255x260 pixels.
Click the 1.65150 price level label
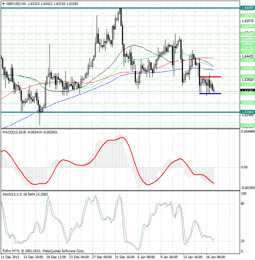click(x=248, y=34)
